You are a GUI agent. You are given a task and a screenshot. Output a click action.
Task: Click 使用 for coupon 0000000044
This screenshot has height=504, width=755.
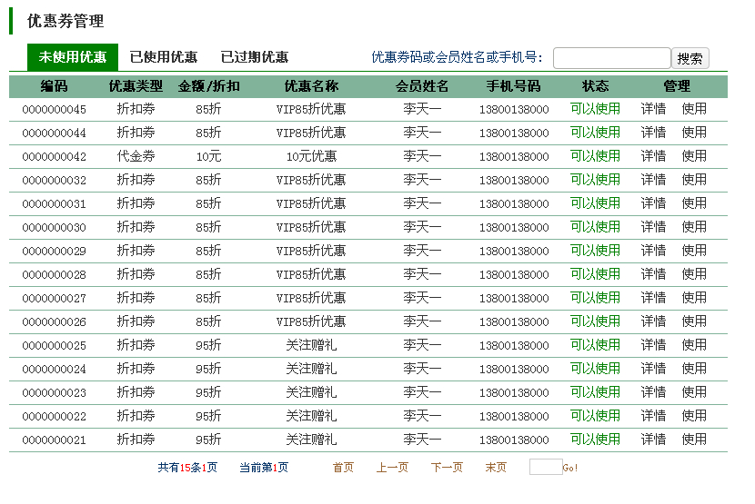click(x=694, y=133)
